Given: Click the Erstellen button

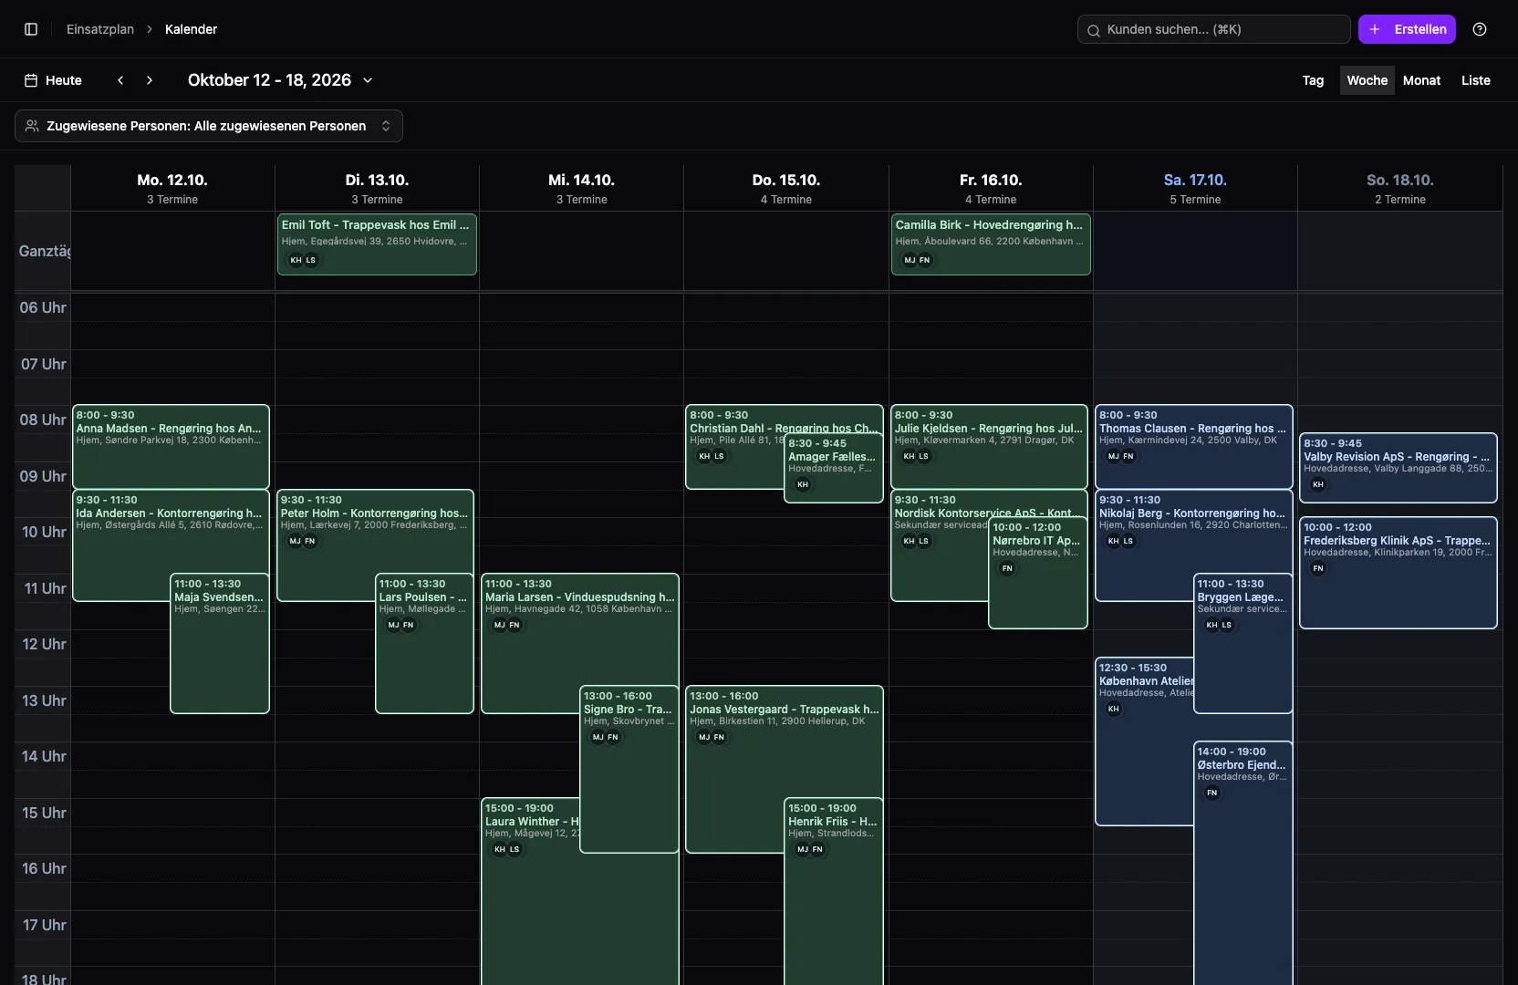Looking at the screenshot, I should pos(1407,29).
